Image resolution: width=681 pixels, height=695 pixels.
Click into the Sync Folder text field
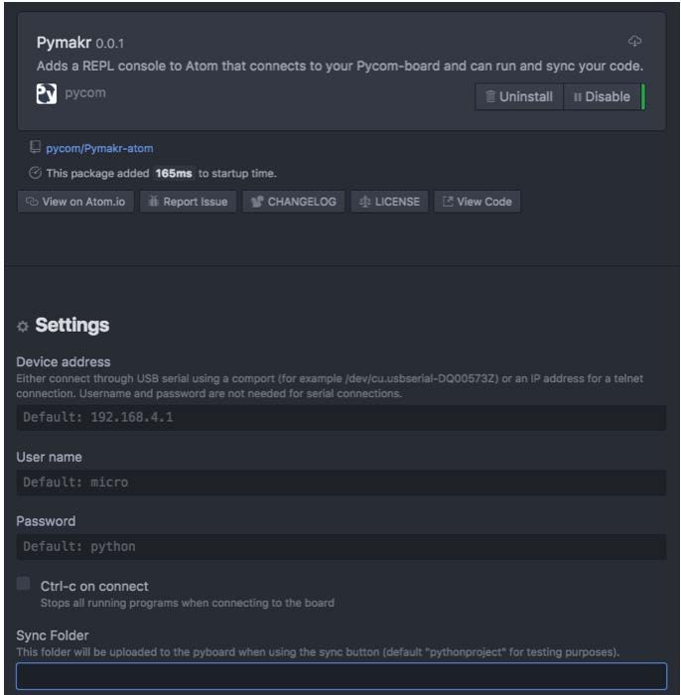pos(341,675)
